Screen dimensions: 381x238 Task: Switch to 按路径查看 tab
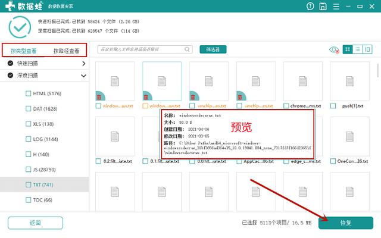[66, 51]
